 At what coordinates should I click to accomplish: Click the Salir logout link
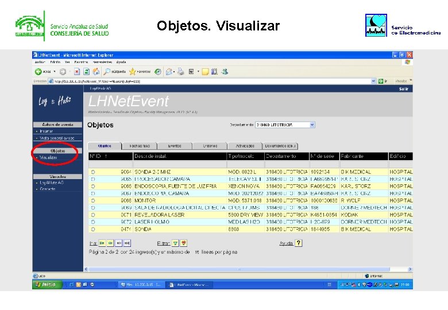(x=403, y=89)
